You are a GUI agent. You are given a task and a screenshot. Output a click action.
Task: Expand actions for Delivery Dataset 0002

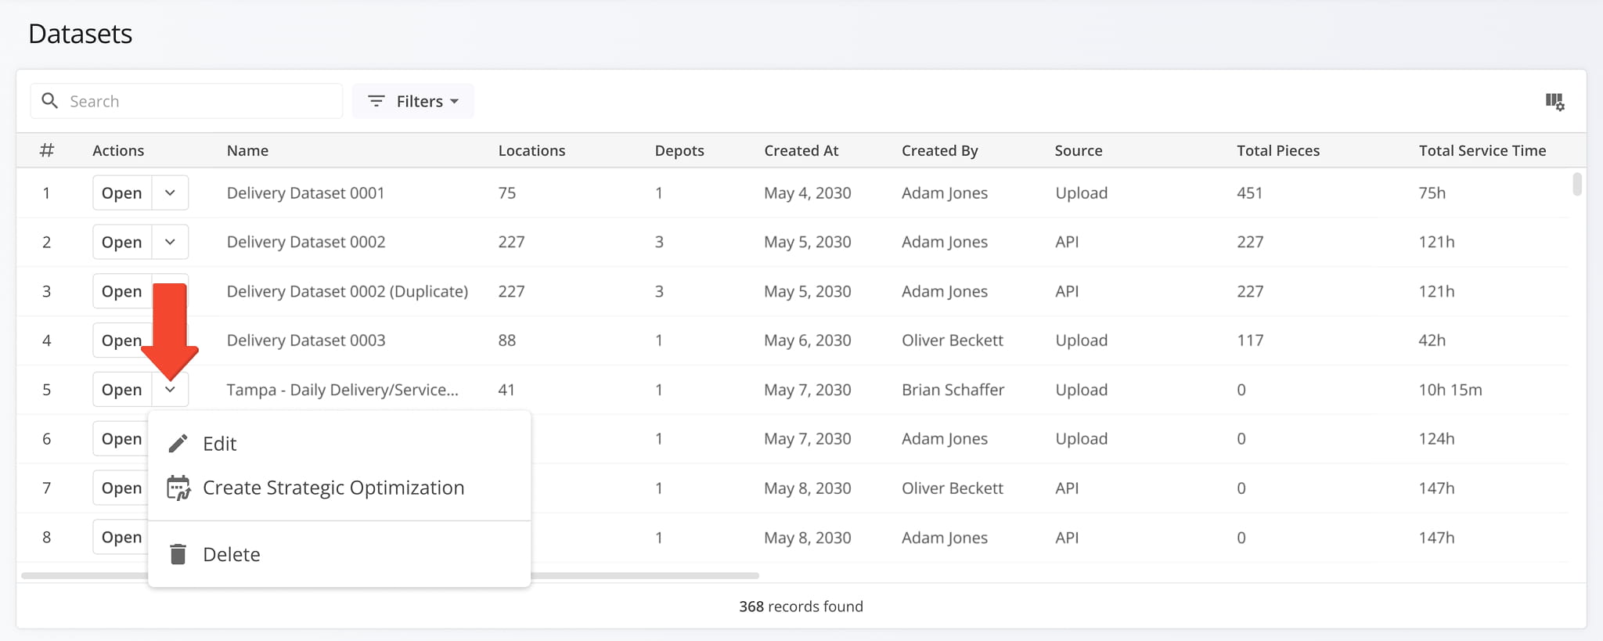coord(170,242)
